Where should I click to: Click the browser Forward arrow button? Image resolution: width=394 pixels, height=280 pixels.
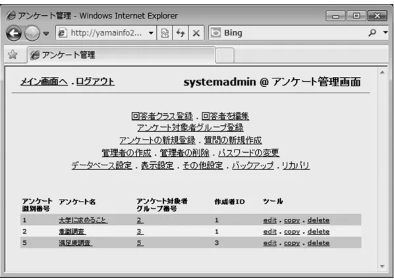[x=32, y=33]
